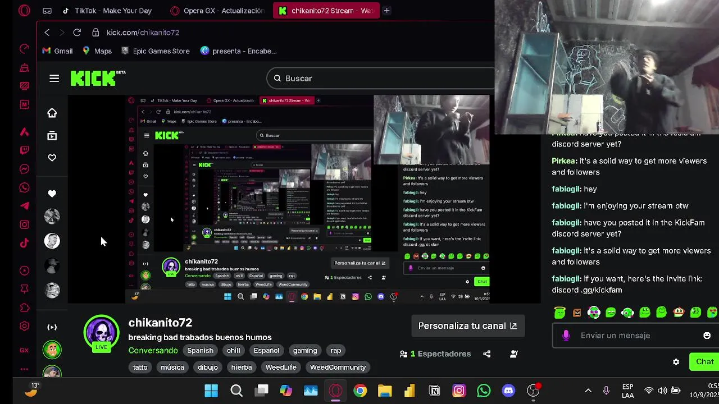Open Maps bookmark
The image size is (719, 404).
click(x=97, y=51)
